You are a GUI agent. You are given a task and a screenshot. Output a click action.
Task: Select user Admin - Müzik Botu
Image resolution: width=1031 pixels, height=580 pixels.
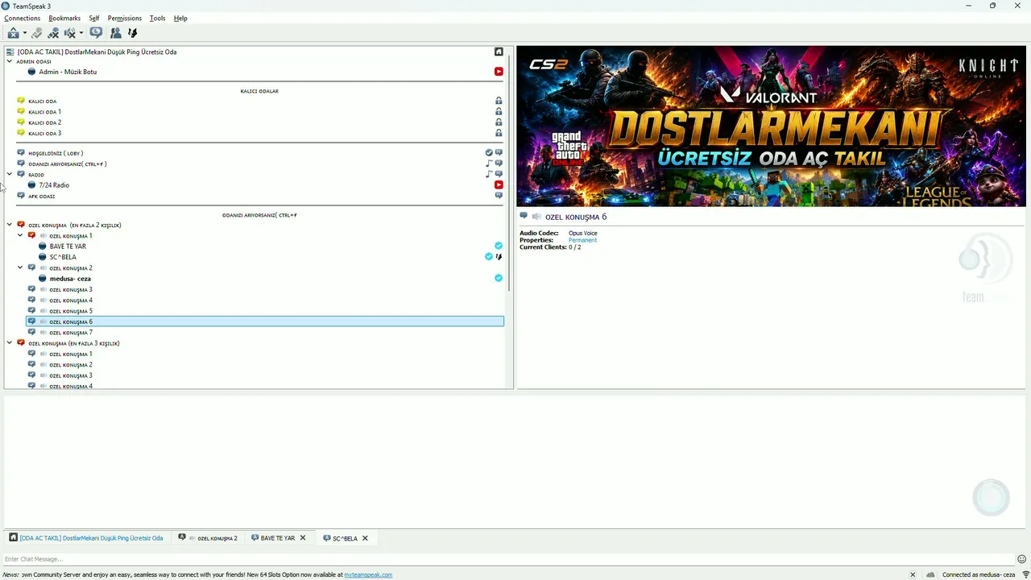pyautogui.click(x=68, y=72)
